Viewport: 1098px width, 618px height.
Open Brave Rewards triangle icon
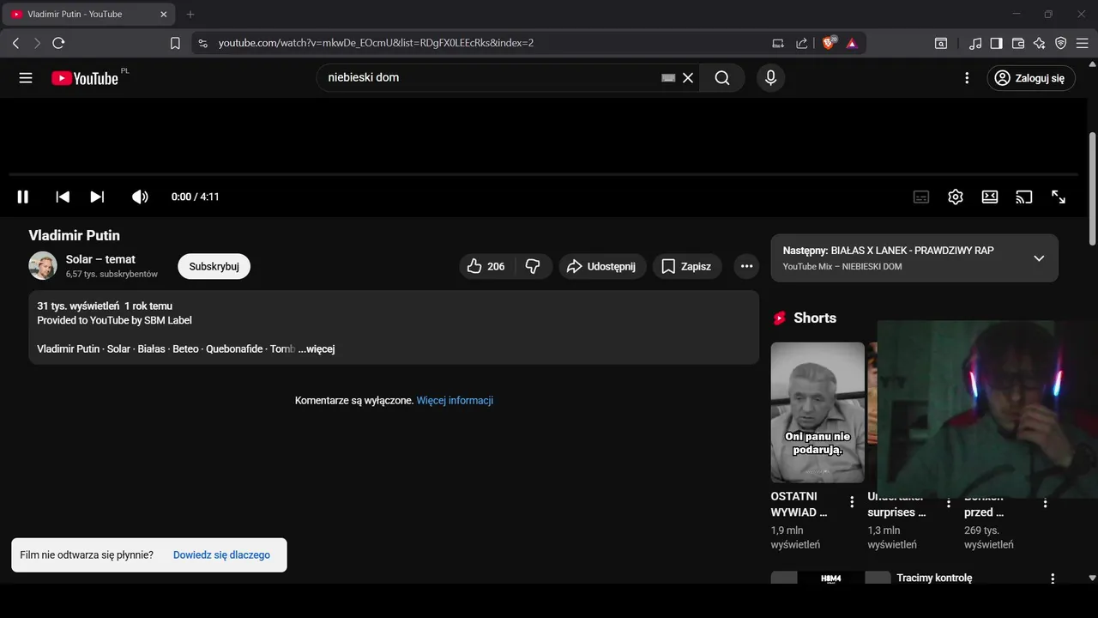[x=852, y=43]
